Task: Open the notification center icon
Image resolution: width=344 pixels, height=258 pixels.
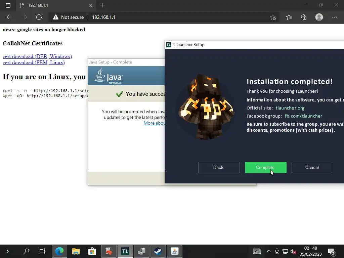Action: tap(332, 252)
